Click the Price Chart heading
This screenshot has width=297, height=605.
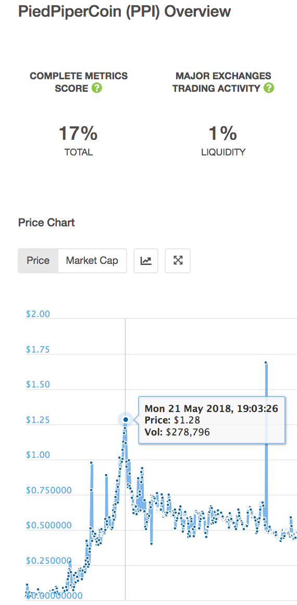point(47,223)
